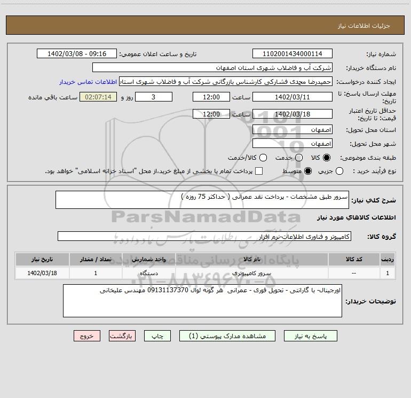Viewport: 411px width, 398px height.
Task: Click the واحد شمارش column header
Action: (x=148, y=259)
